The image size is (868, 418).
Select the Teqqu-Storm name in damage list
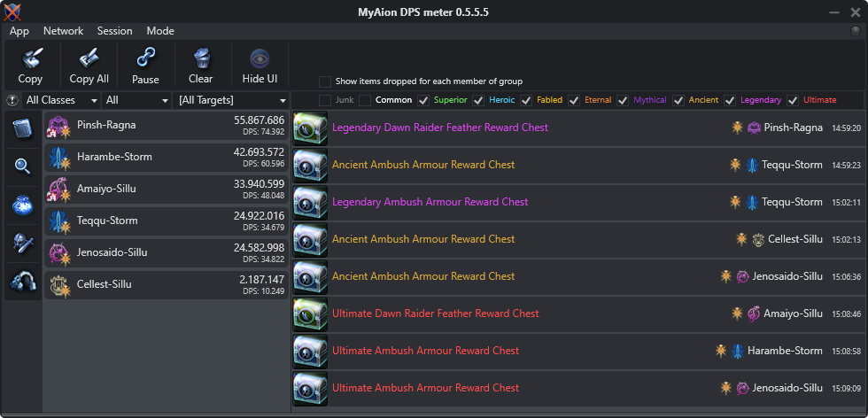tap(107, 221)
